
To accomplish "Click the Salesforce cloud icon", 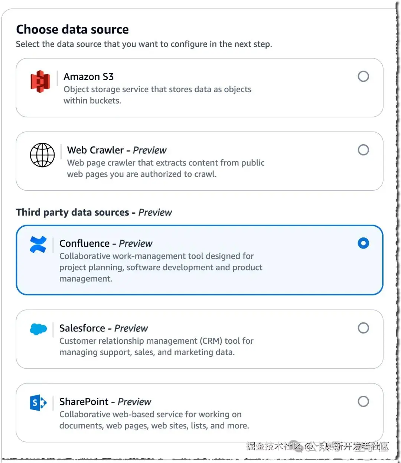I will coord(38,329).
